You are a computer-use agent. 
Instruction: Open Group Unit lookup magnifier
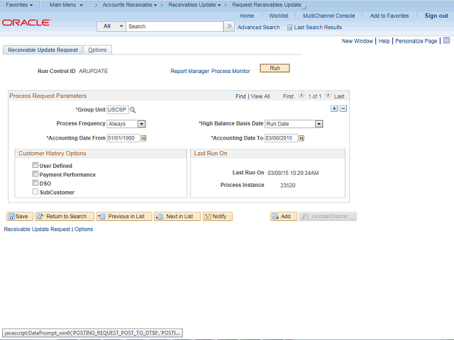[133, 110]
